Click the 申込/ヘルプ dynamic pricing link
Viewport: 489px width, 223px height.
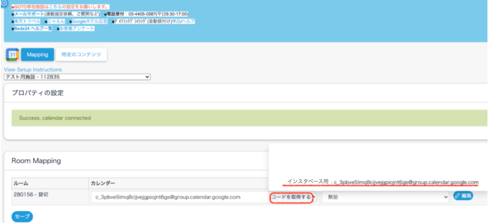(183, 21)
